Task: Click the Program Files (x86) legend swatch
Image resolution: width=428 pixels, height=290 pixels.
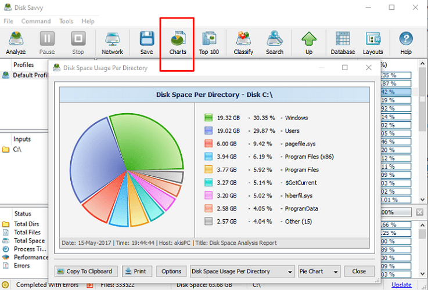Action: 208,157
